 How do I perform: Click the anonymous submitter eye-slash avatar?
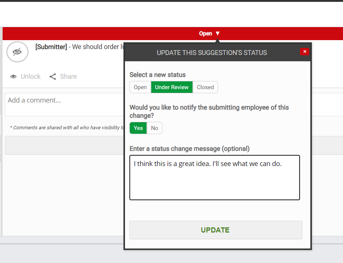(x=17, y=52)
